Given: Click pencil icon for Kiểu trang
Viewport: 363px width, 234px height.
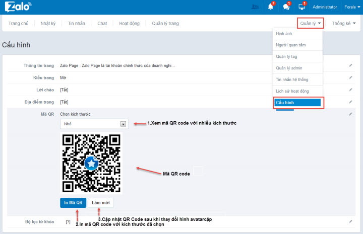Looking at the screenshot, I should (350, 77).
